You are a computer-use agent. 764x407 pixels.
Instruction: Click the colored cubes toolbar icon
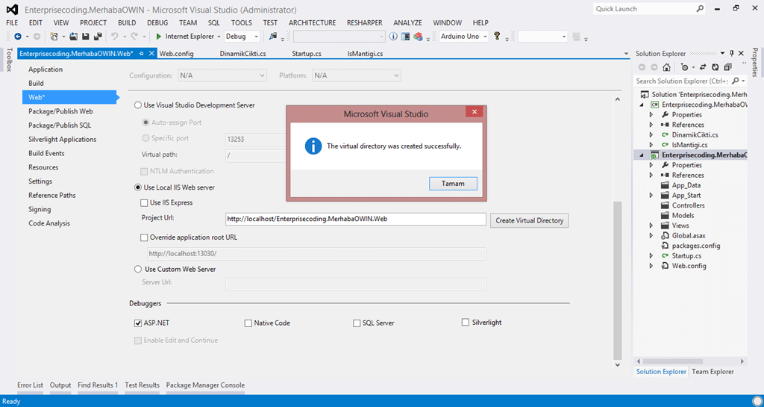pos(418,37)
